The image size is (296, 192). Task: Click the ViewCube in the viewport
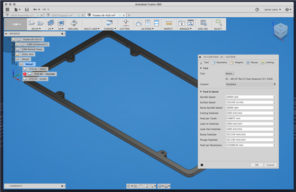point(280,31)
